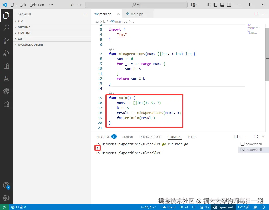The height and width of the screenshot is (210, 269).
Task: Change UTF-8 file encoding
Action: 184,207
